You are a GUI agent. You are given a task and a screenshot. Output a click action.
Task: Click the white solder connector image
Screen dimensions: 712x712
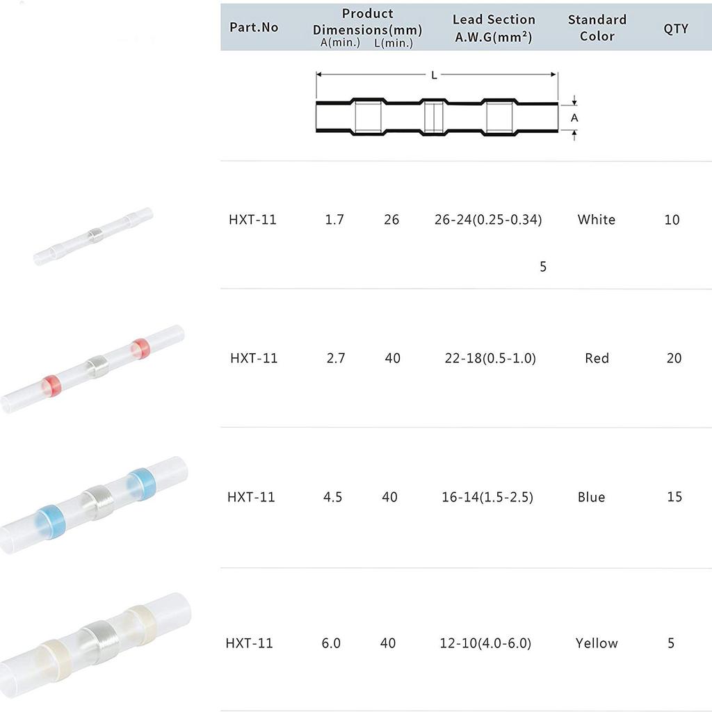click(x=94, y=236)
